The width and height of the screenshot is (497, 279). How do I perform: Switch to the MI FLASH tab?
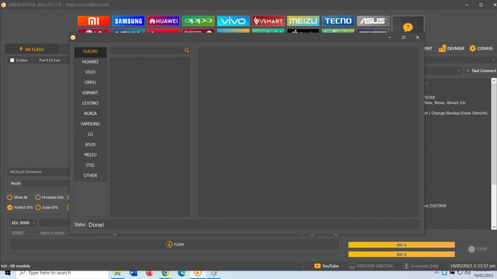pos(32,49)
